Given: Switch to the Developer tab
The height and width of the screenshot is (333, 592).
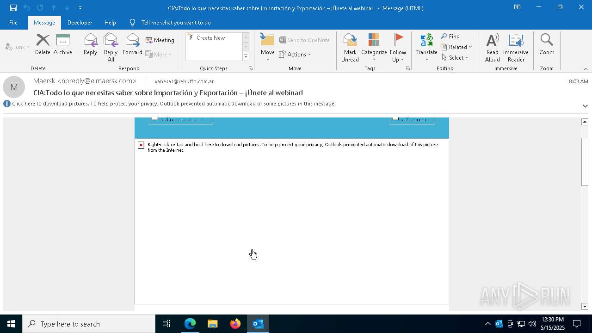Looking at the screenshot, I should click(x=80, y=23).
